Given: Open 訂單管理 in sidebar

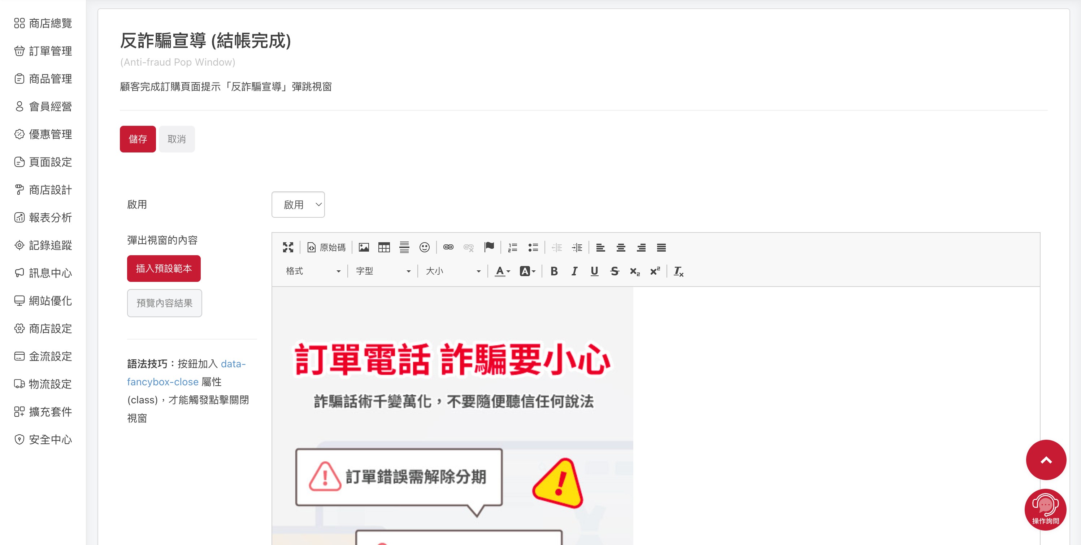Looking at the screenshot, I should (x=43, y=51).
